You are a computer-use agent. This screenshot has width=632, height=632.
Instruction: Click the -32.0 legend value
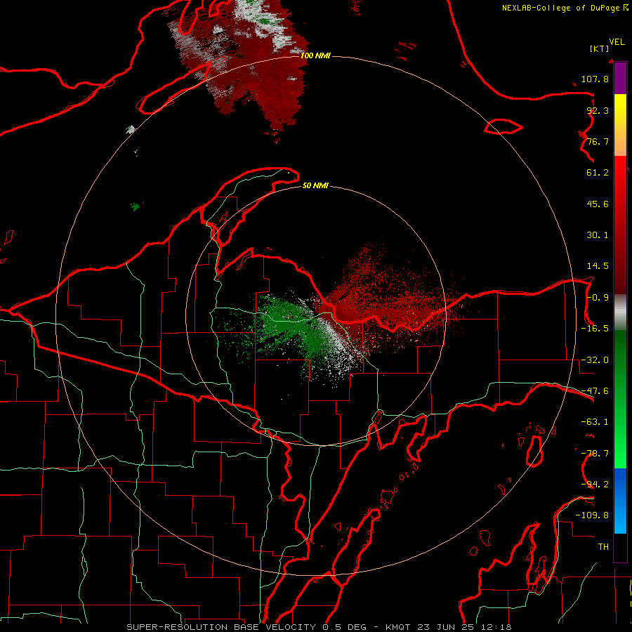(595, 360)
